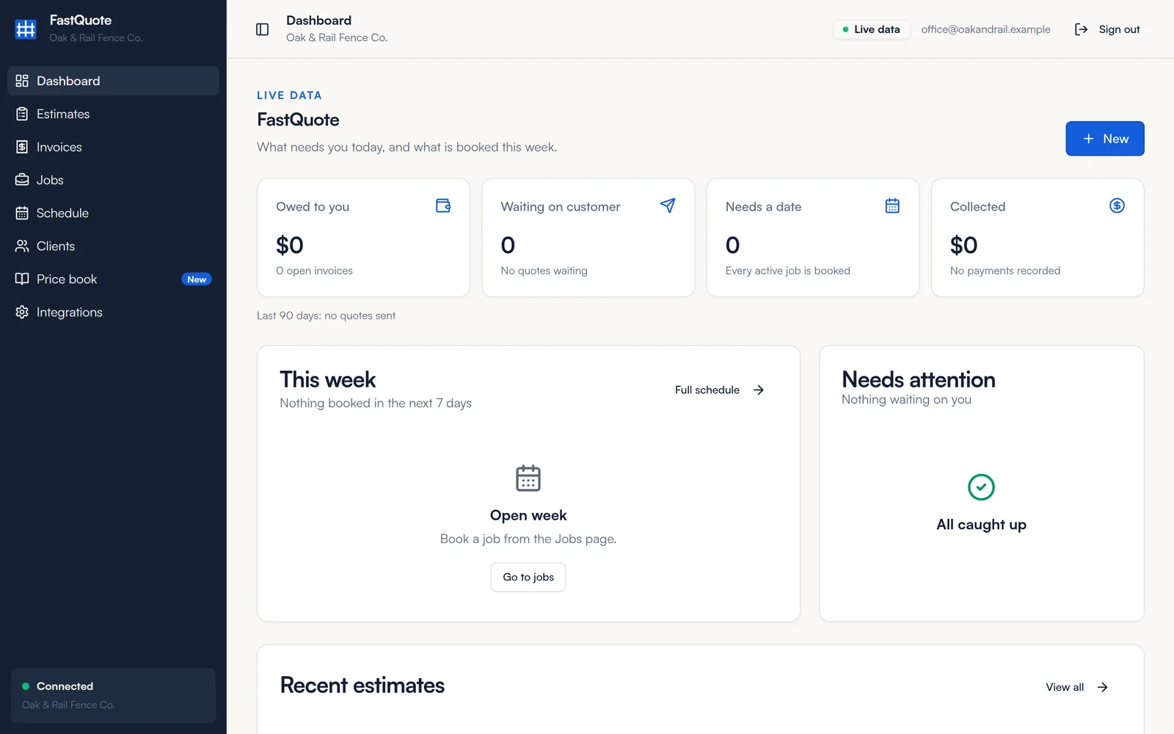Open the Estimates page from sidebar
The width and height of the screenshot is (1174, 734).
click(x=113, y=114)
